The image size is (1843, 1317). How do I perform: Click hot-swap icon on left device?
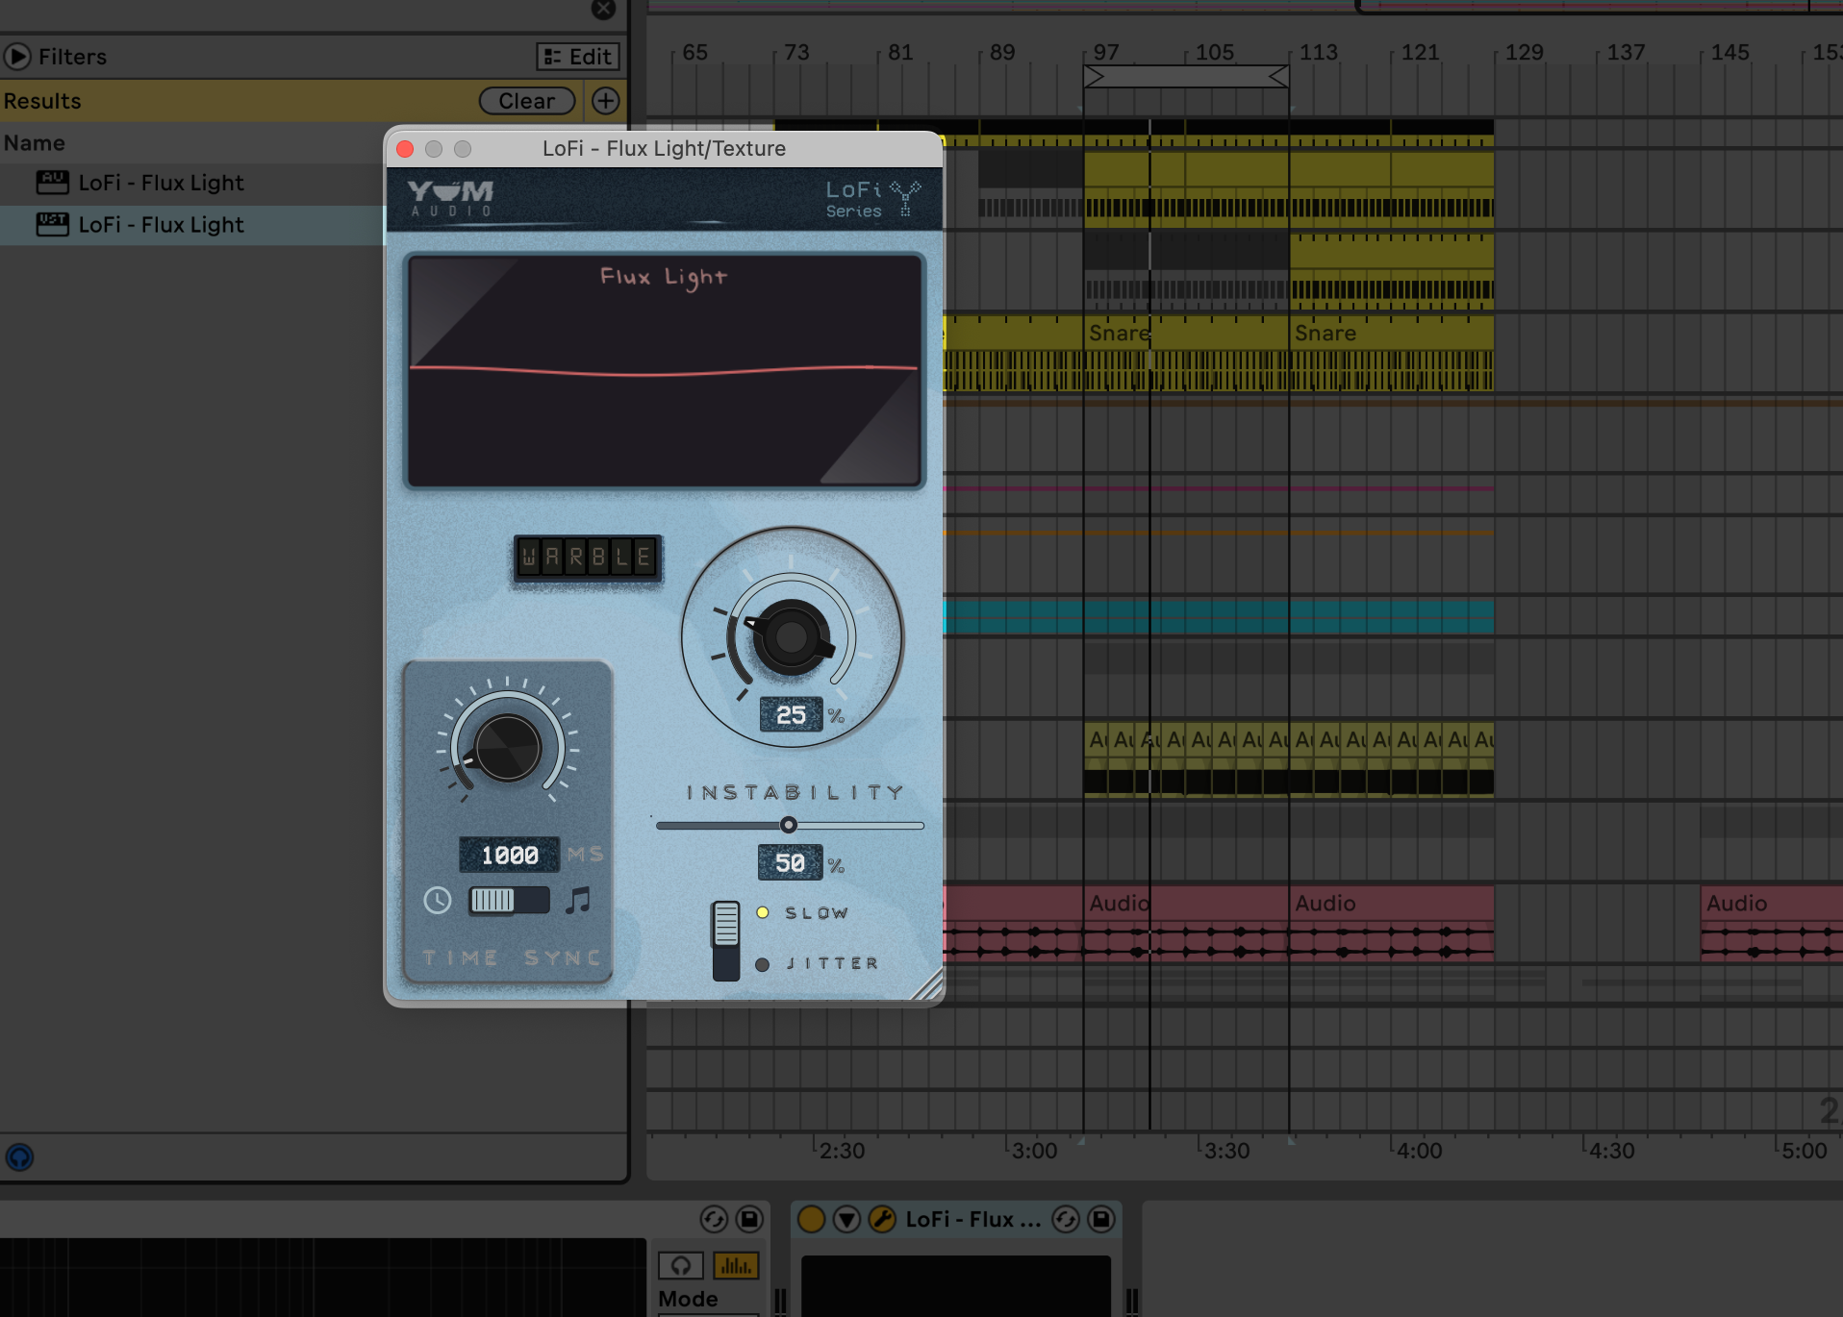tap(714, 1219)
